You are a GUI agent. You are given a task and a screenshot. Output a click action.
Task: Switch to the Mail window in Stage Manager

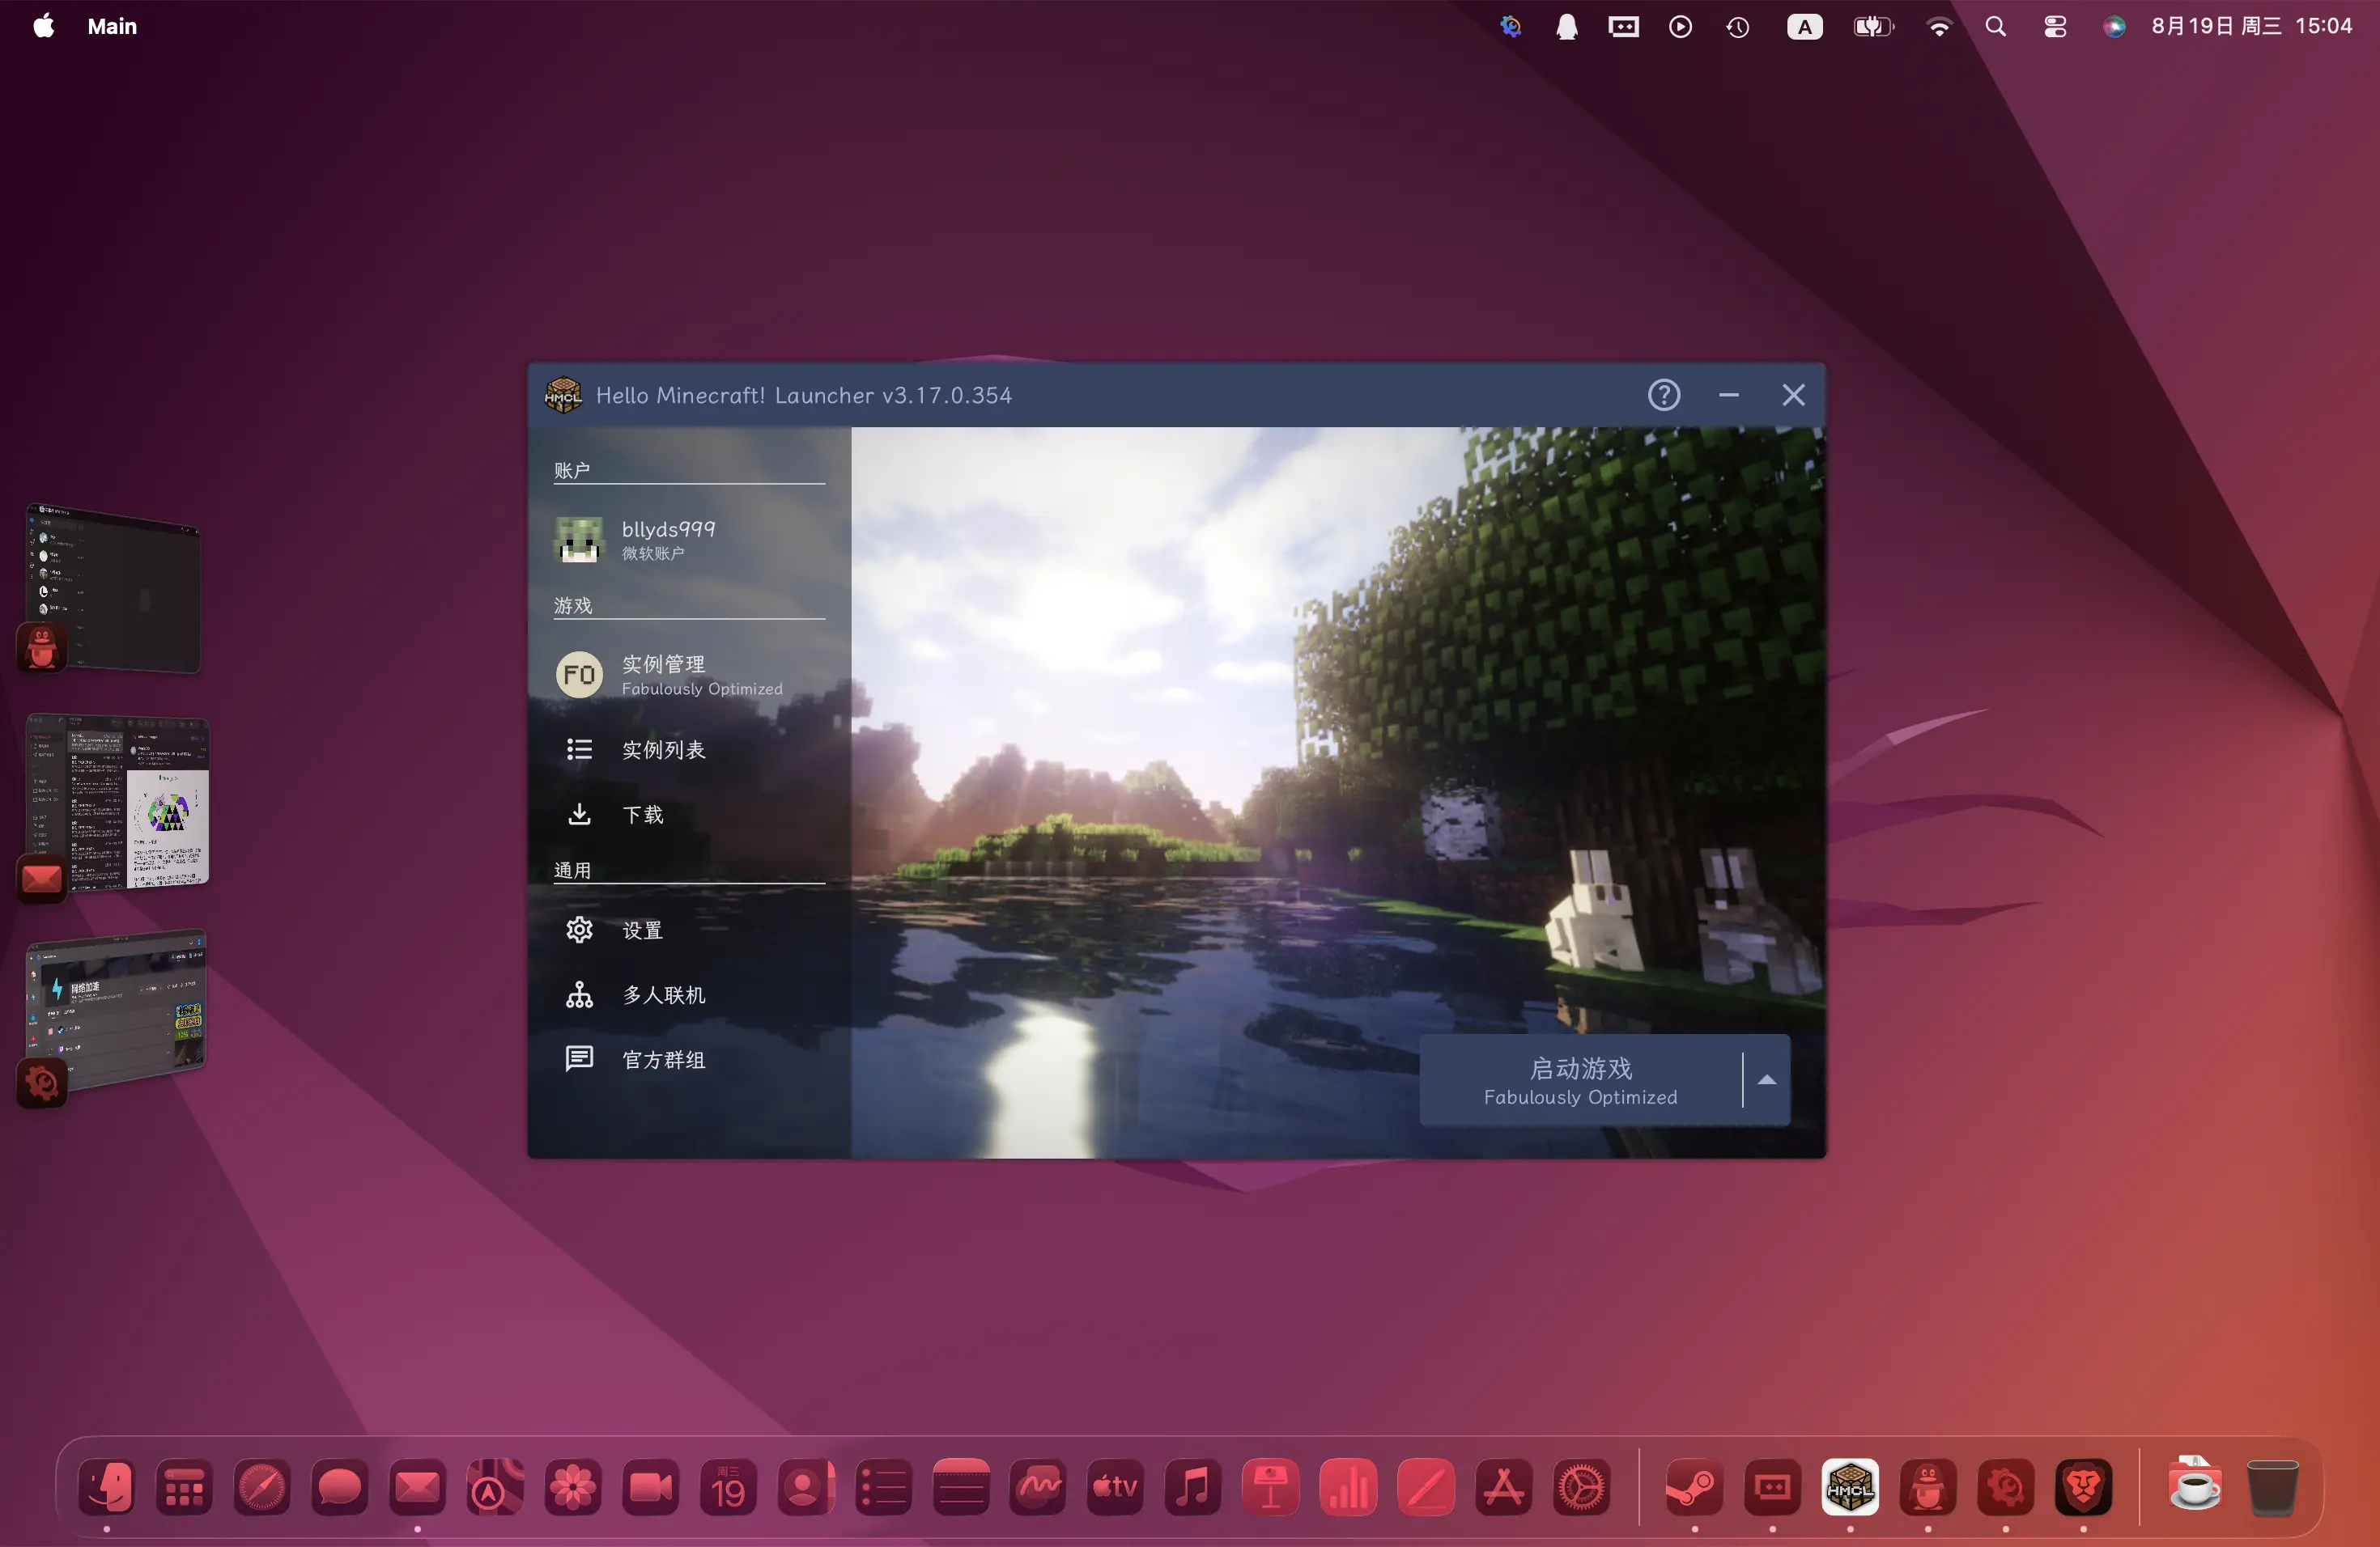pyautogui.click(x=117, y=802)
